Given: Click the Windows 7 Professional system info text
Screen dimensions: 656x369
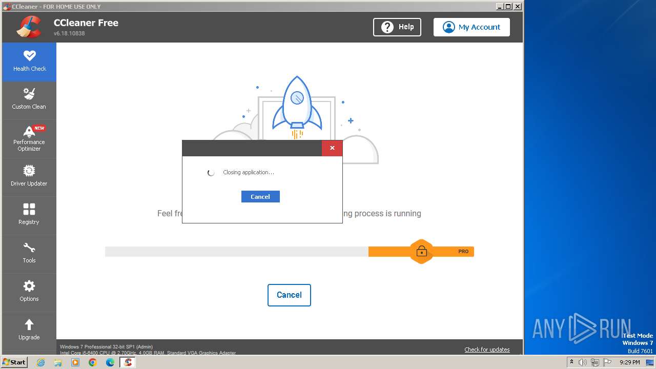Looking at the screenshot, I should (x=106, y=347).
